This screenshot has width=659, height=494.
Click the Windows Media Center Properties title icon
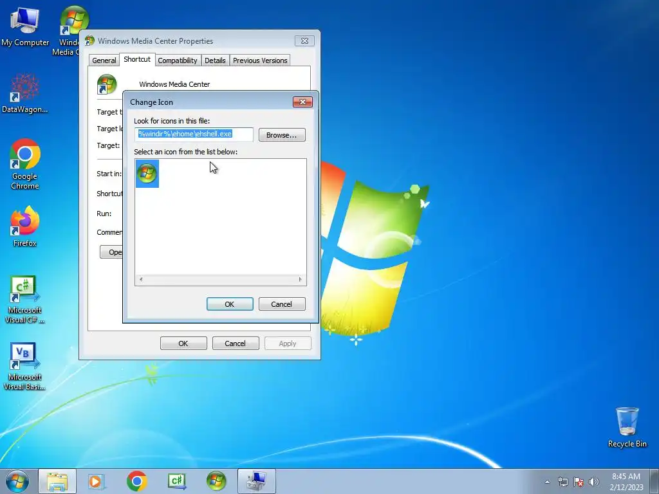(89, 41)
